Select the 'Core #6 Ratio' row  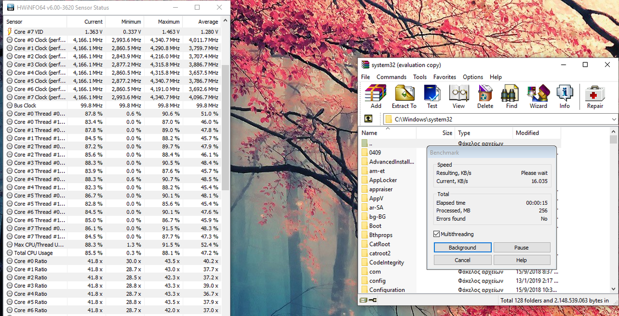[112, 310]
